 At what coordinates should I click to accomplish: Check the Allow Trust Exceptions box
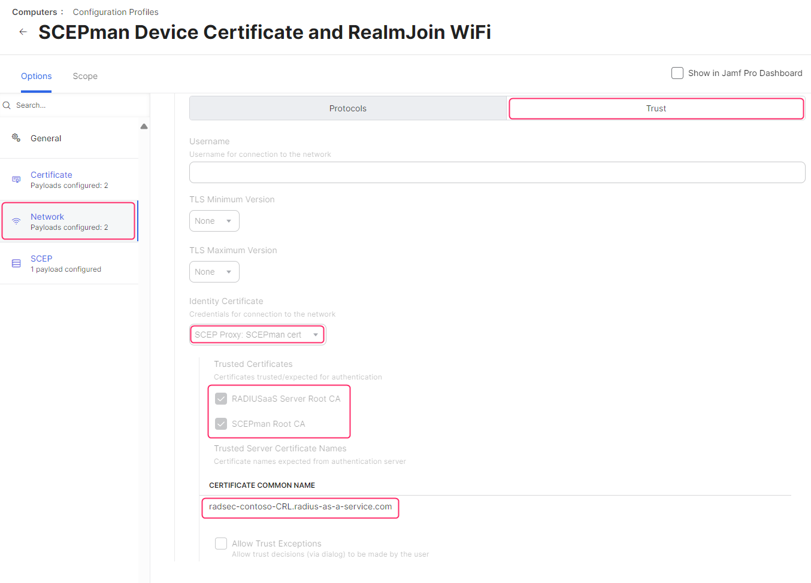pos(221,543)
